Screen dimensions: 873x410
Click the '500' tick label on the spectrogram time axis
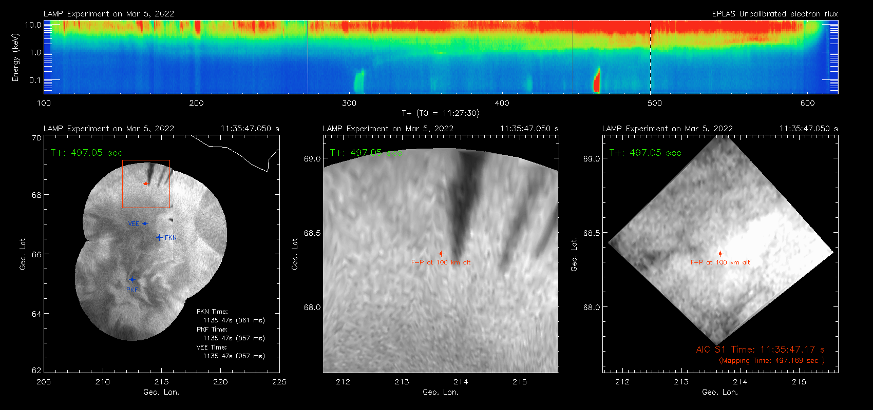[x=655, y=103]
